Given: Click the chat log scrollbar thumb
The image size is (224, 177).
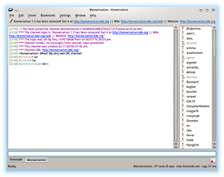Looking at the screenshot, I should (x=176, y=86).
